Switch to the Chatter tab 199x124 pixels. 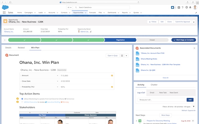click(x=154, y=85)
